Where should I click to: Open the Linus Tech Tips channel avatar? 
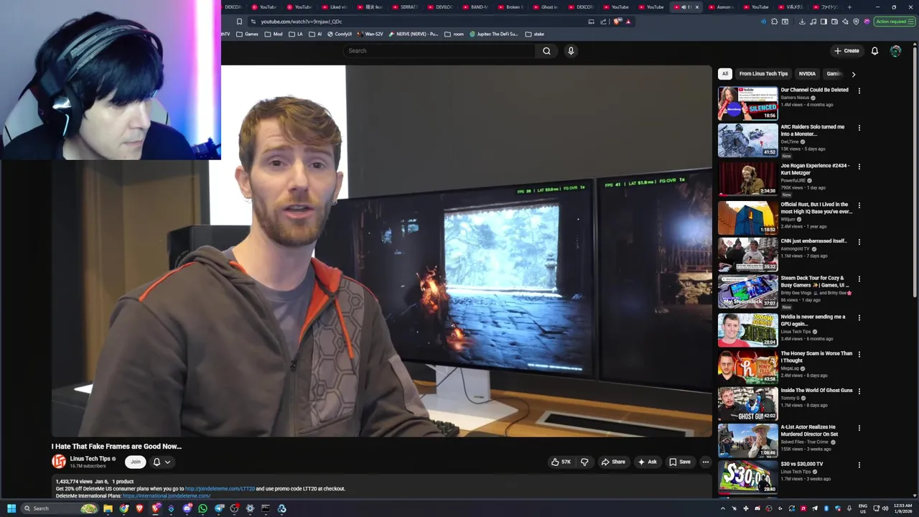[x=59, y=462]
